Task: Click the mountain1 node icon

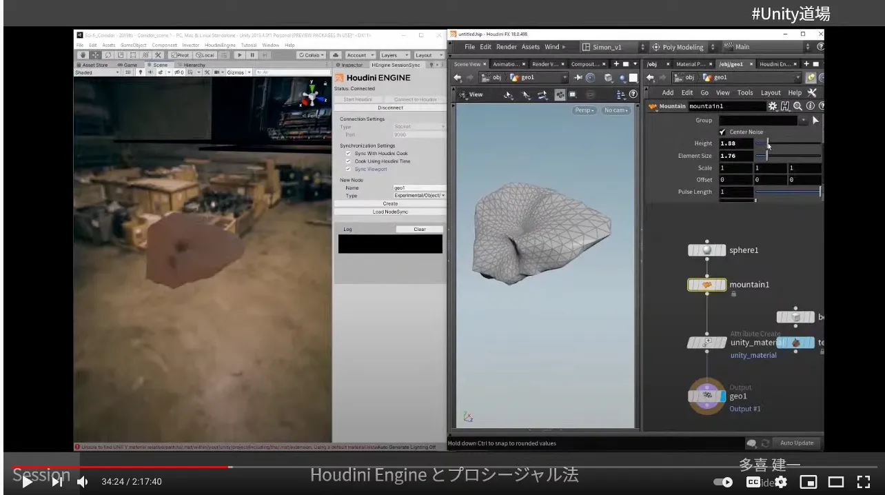Action: pos(706,285)
